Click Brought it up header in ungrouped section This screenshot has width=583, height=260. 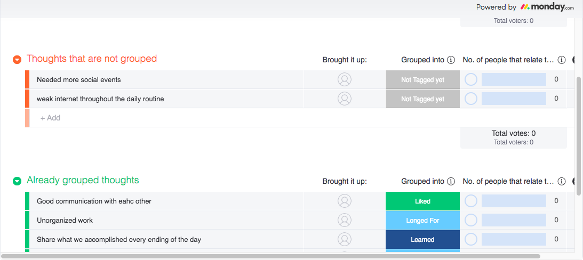tap(345, 60)
